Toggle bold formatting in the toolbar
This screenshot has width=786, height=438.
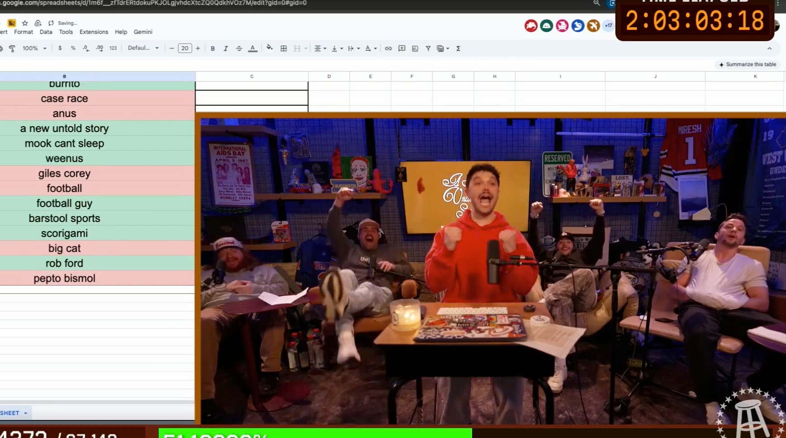[213, 48]
